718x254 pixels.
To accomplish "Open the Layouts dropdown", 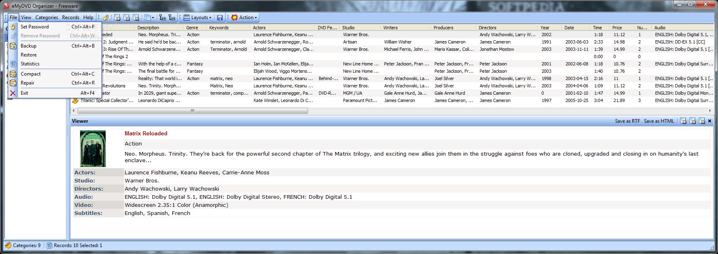I will 197,17.
